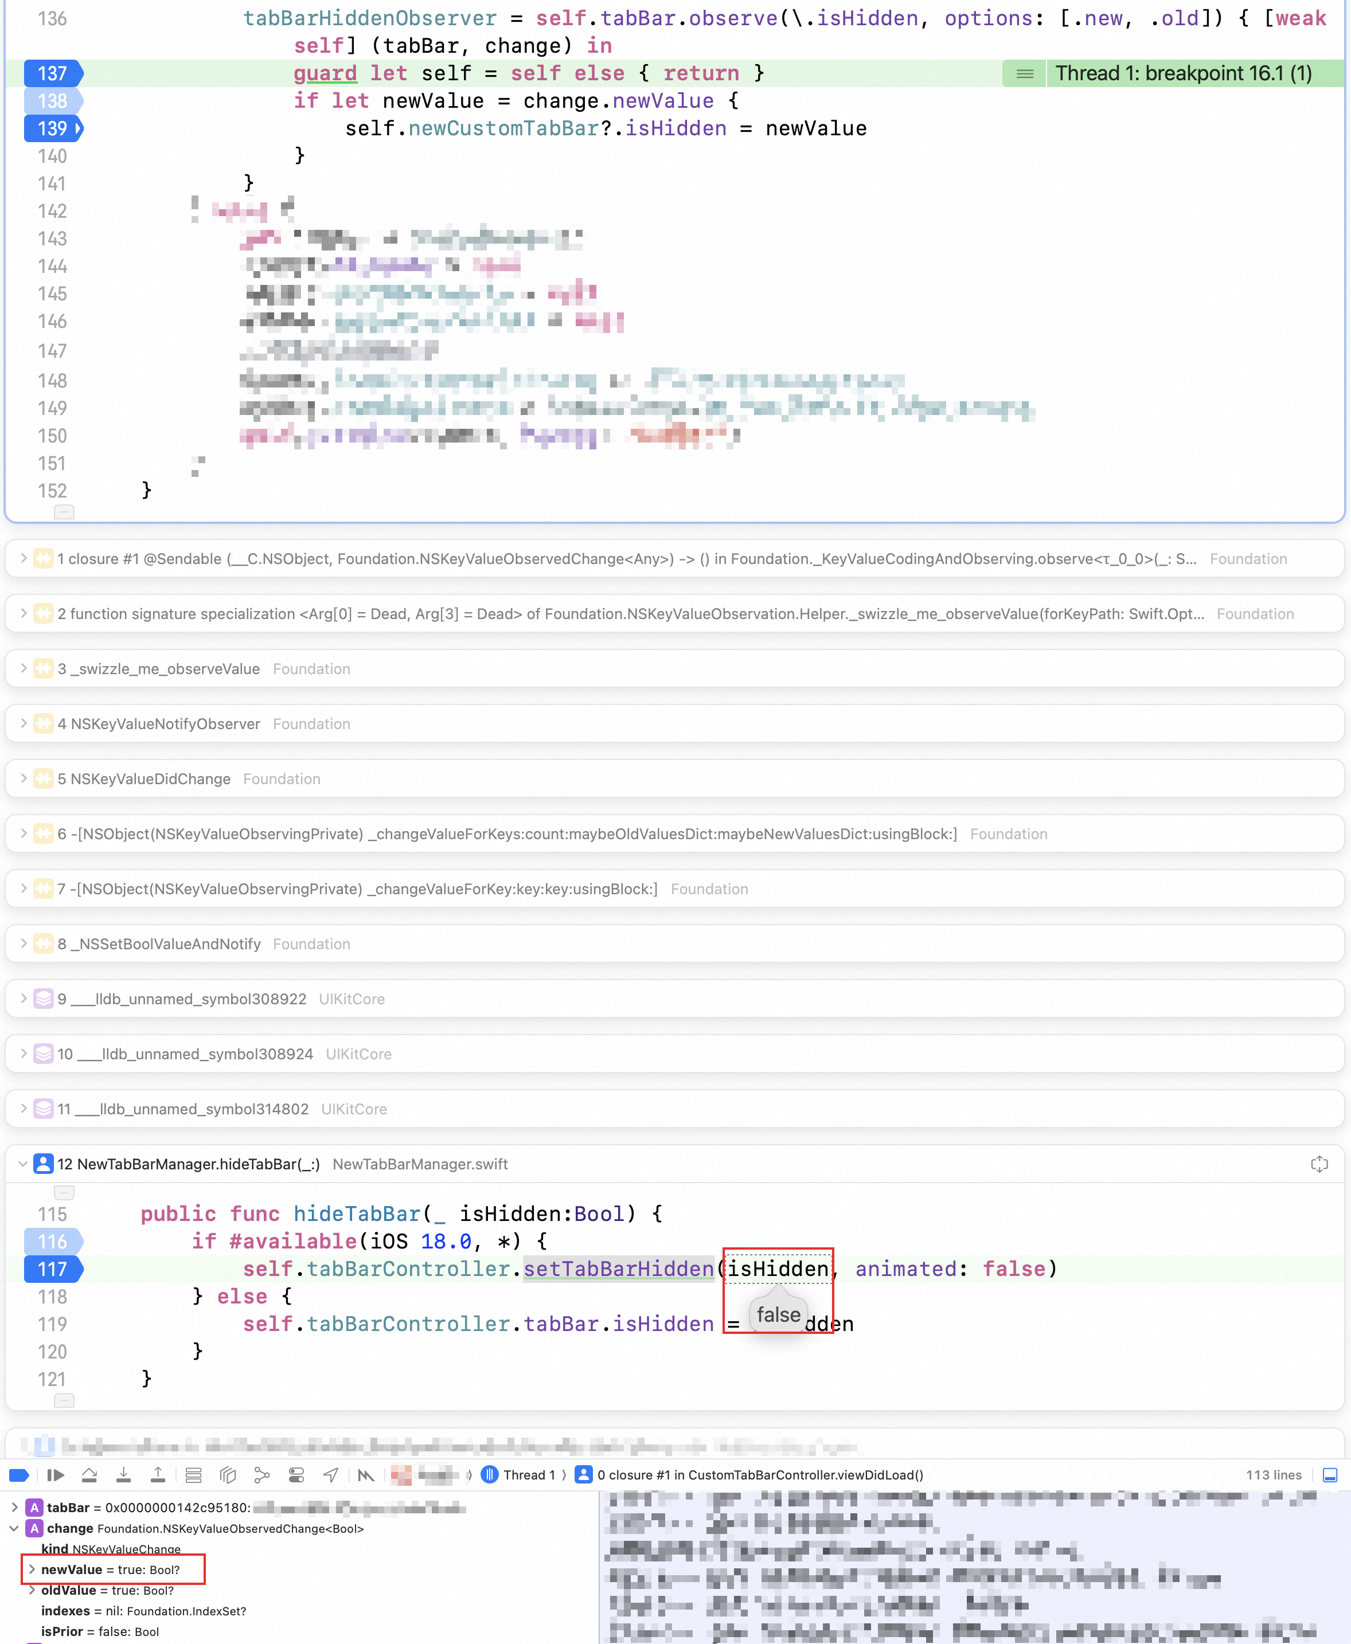The image size is (1351, 1644).
Task: Click the Step Out debug button
Action: [158, 1475]
